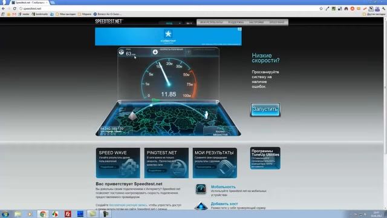Open the media player taskbar icon
Image resolution: width=387 pixels, height=218 pixels.
tap(30, 214)
